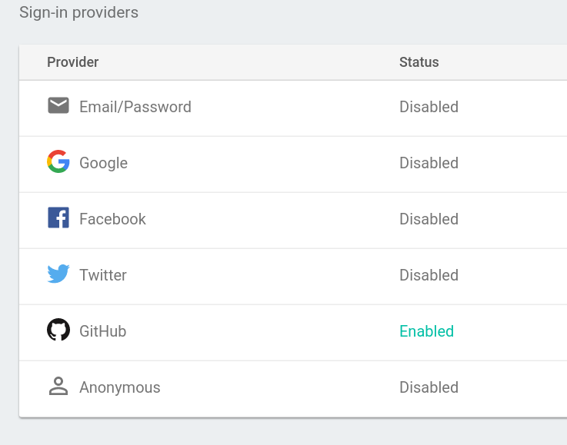
Task: Click the Email/Password envelope icon
Action: click(x=58, y=106)
